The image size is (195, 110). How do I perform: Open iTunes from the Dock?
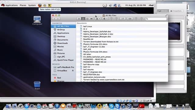(x=57, y=106)
